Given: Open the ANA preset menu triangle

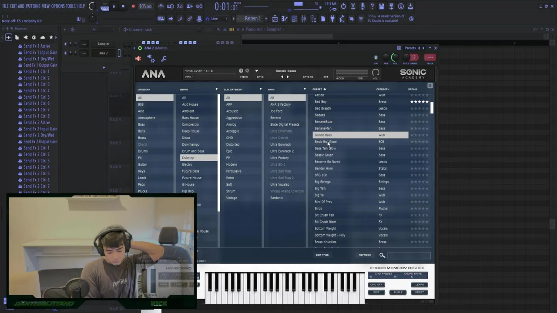Looking at the screenshot, I should [x=257, y=71].
